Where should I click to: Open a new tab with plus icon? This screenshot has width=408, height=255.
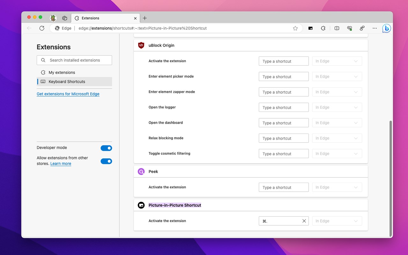tap(145, 18)
